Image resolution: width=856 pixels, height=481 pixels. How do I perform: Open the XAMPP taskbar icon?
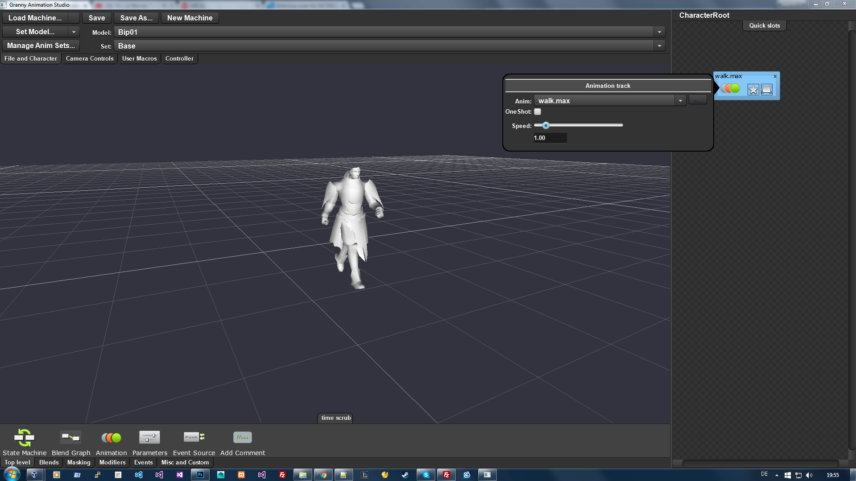tap(241, 475)
